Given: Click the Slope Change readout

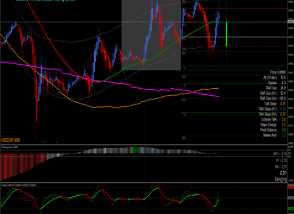Looking at the screenshot, I should [x=273, y=125].
